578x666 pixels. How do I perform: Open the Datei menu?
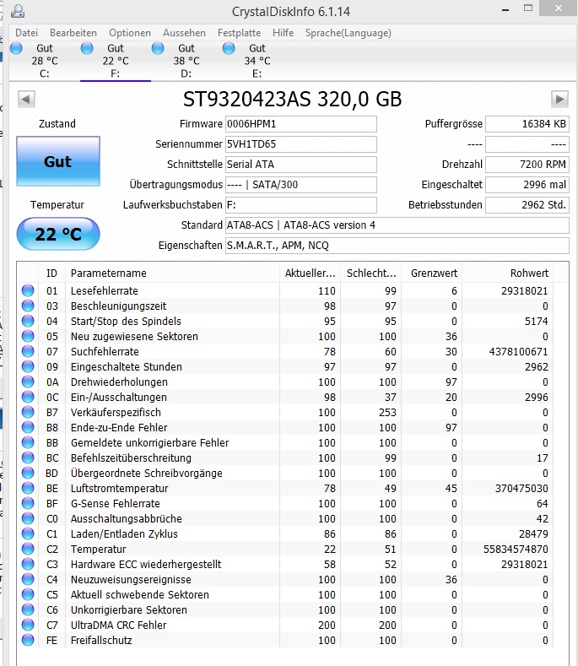26,33
